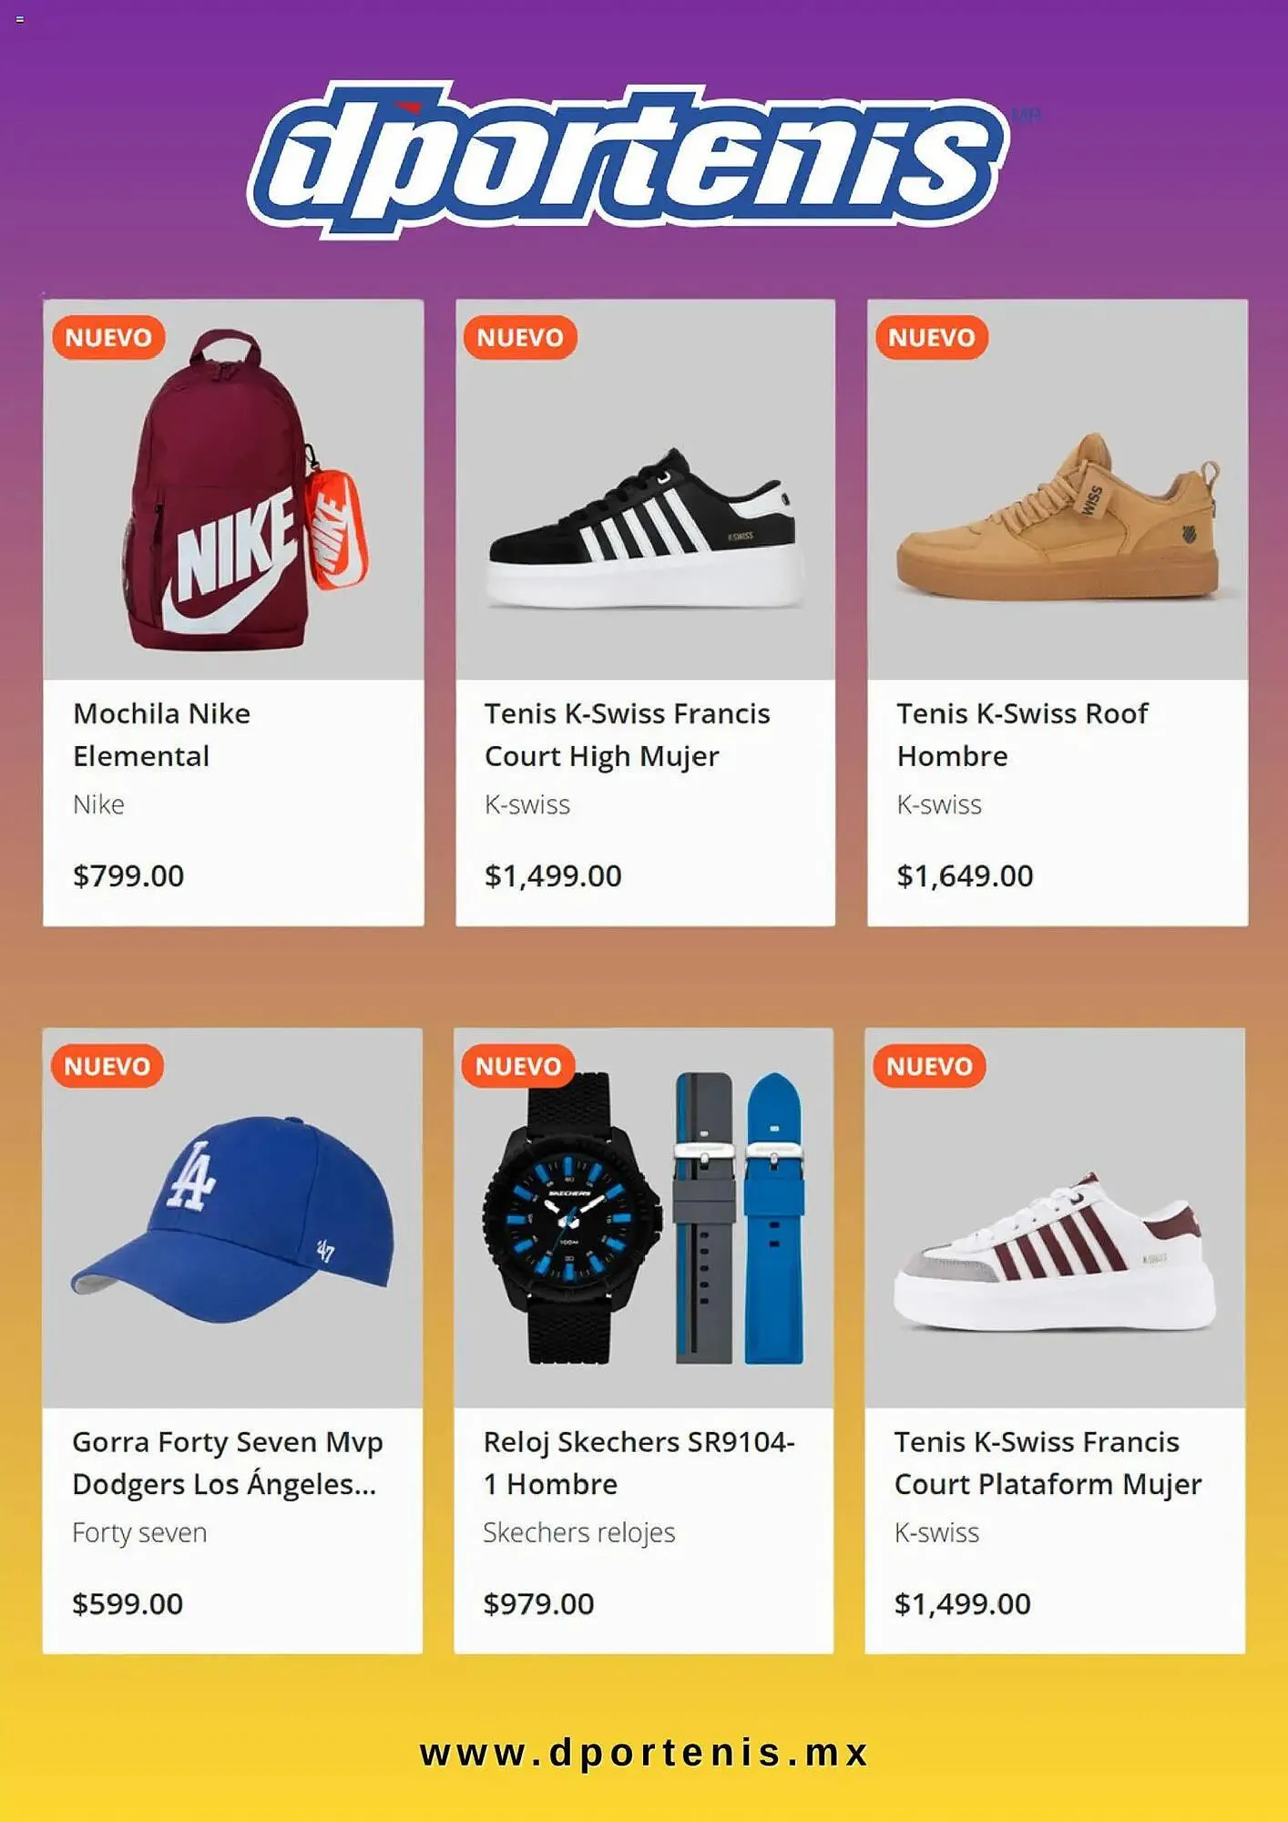The image size is (1288, 1822).
Task: Click the Forty seven brand label
Action: (x=139, y=1532)
